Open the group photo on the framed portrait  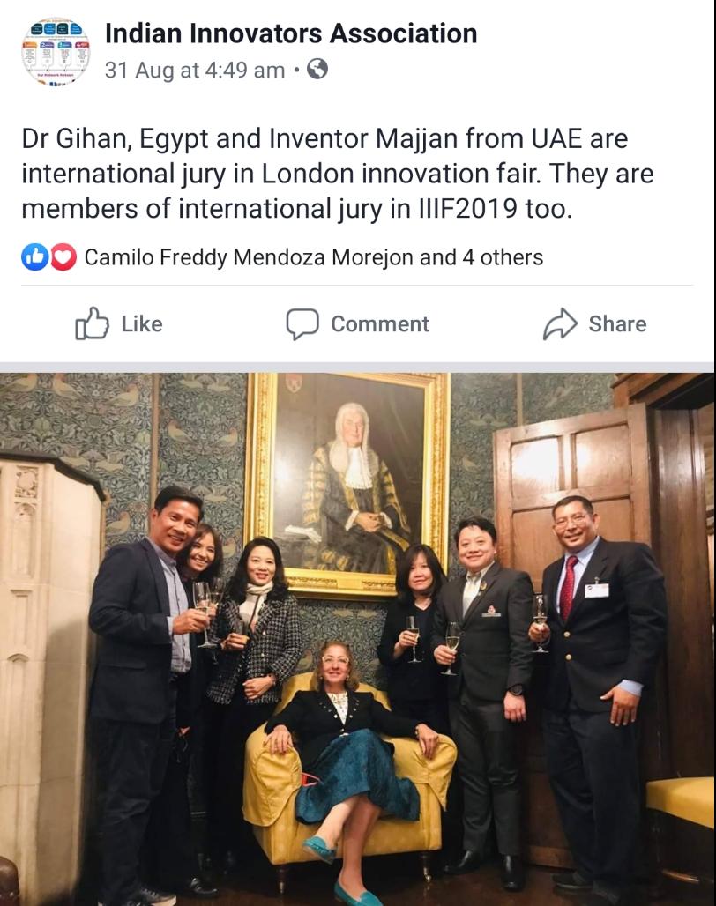click(349, 482)
